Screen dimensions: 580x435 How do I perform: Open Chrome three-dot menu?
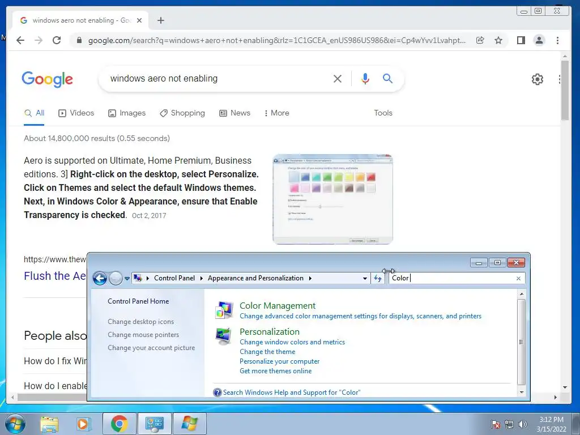tap(557, 40)
